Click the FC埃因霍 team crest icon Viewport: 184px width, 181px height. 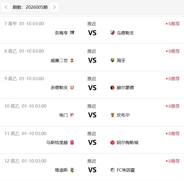tap(112, 170)
